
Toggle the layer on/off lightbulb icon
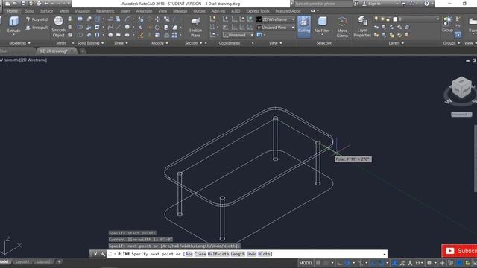pyautogui.click(x=376, y=19)
